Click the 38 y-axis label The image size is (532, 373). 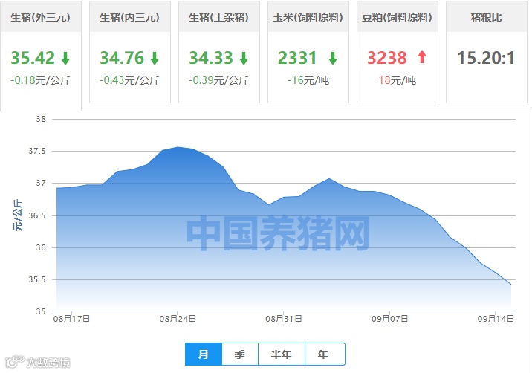(41, 119)
